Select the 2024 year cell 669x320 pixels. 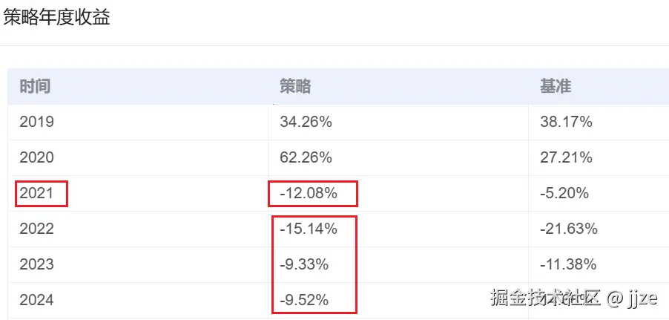tap(36, 301)
